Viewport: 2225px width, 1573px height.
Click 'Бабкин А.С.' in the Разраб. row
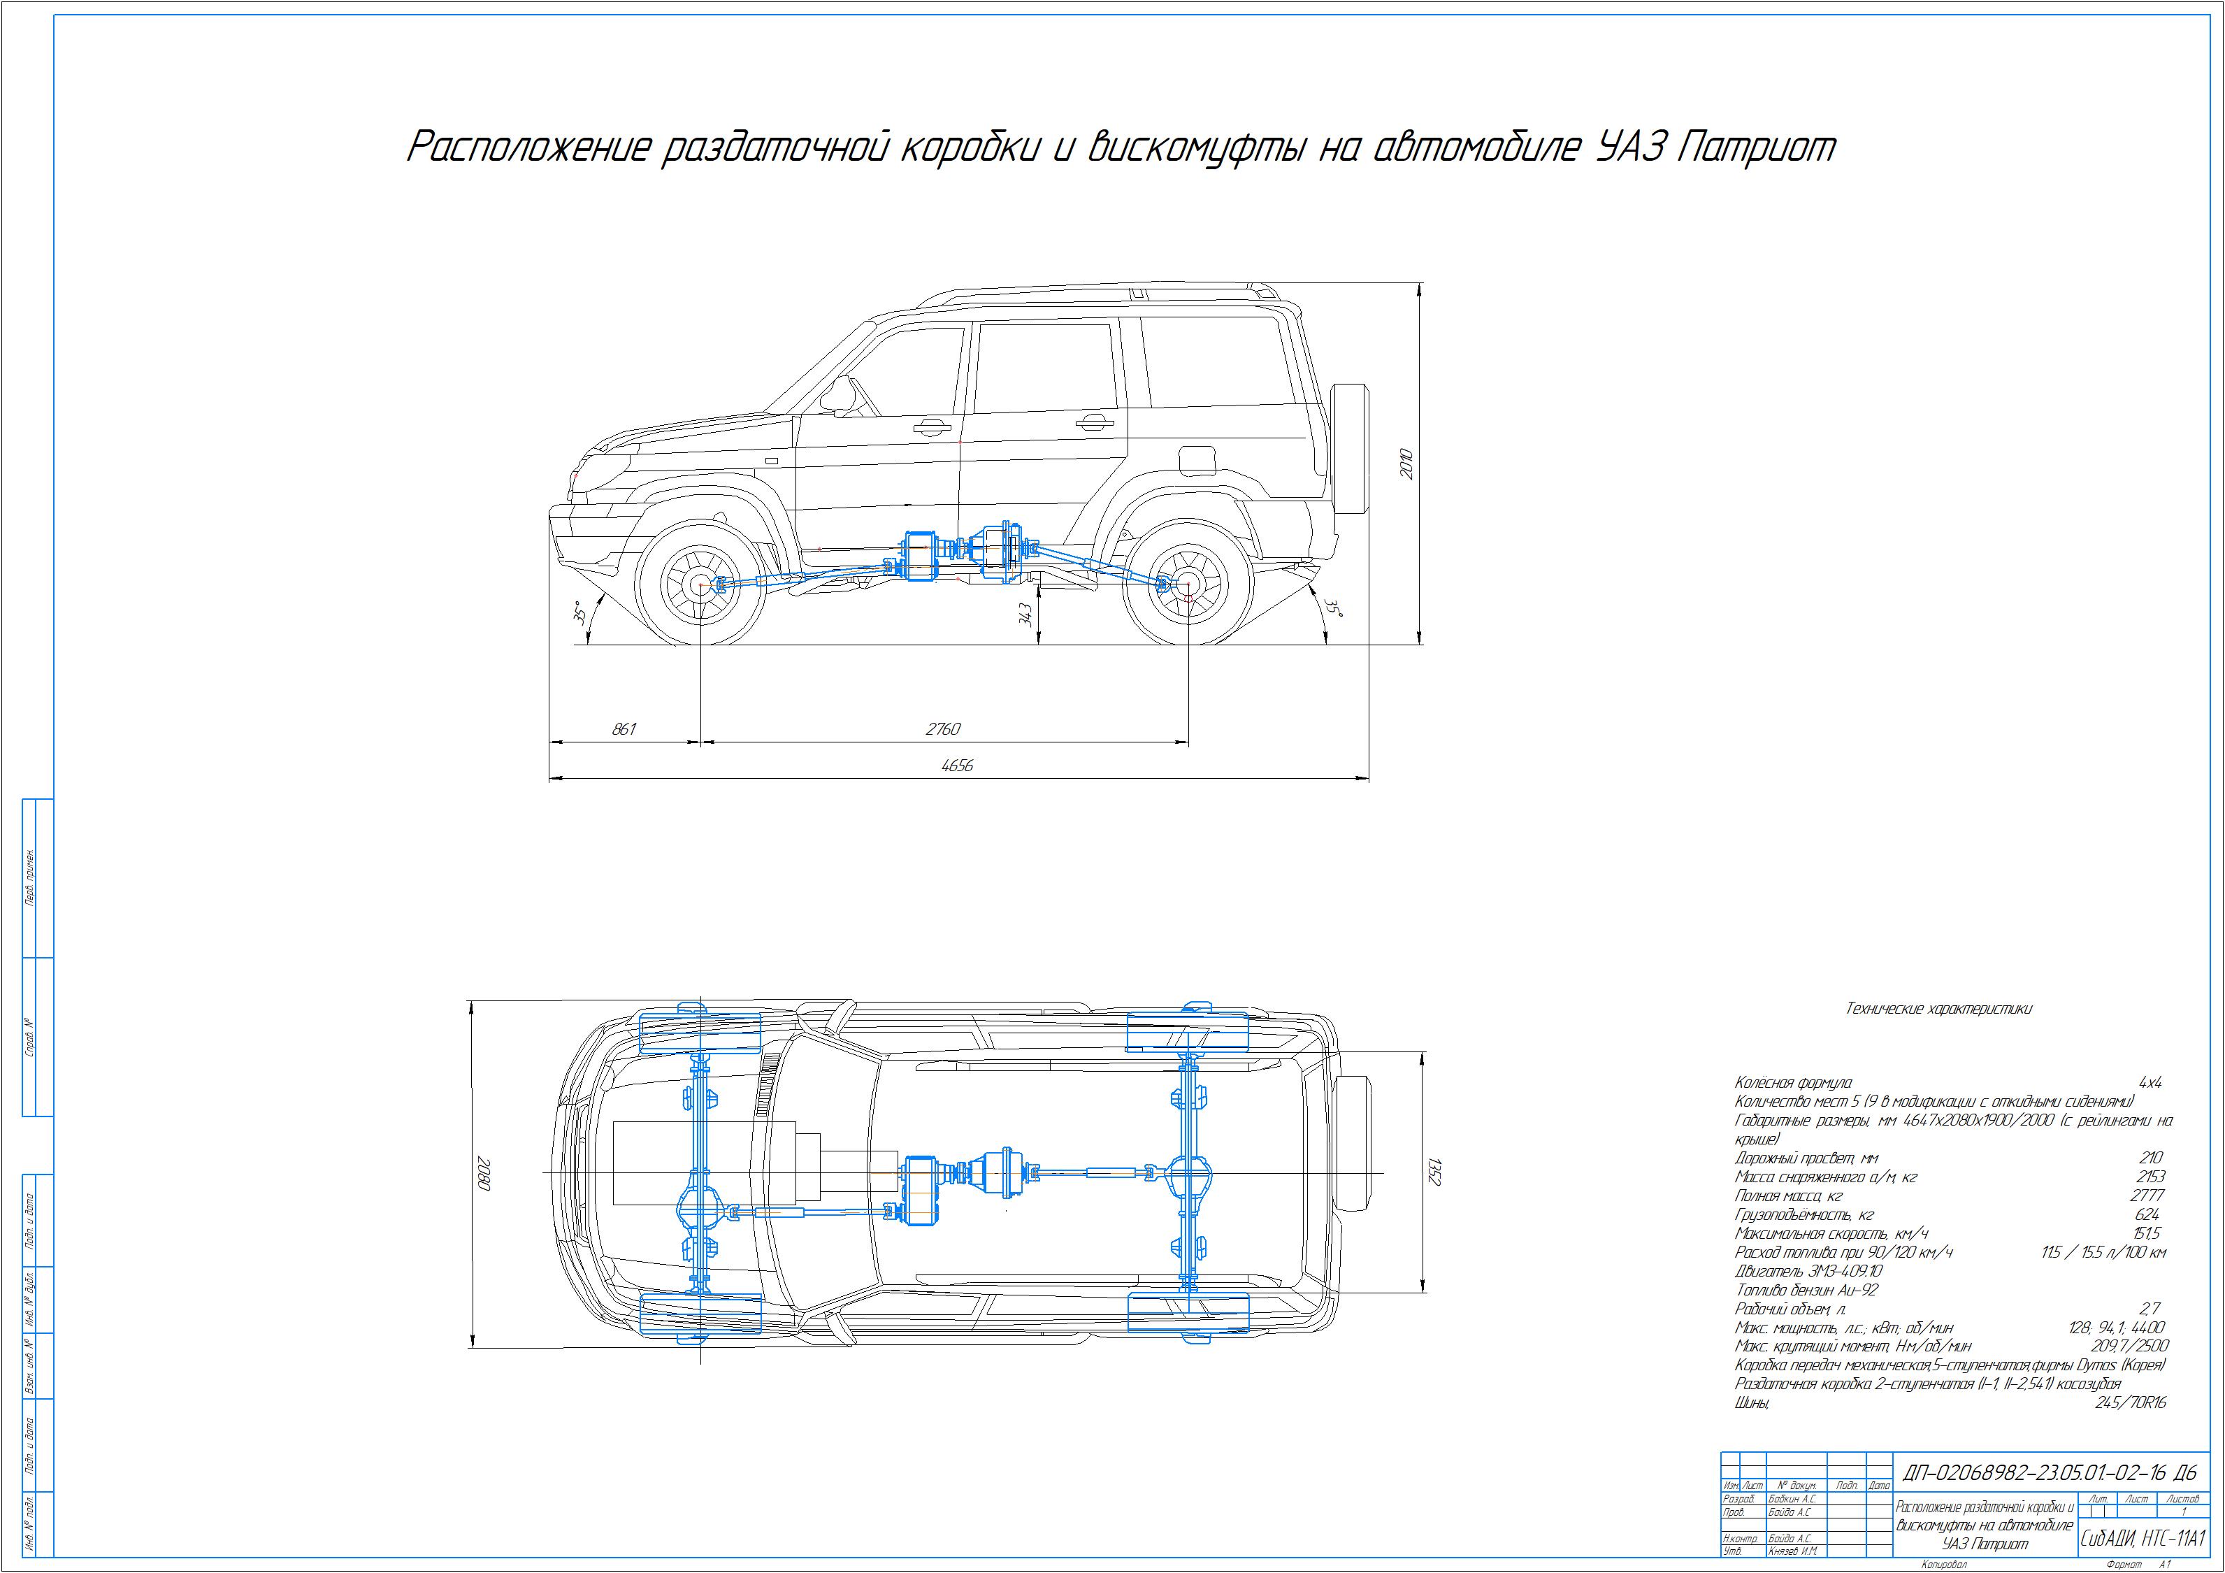[1793, 1498]
